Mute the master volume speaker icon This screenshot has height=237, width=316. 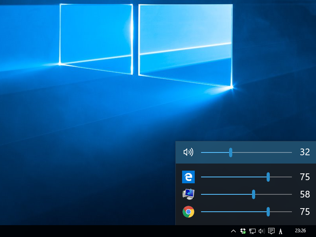188,152
